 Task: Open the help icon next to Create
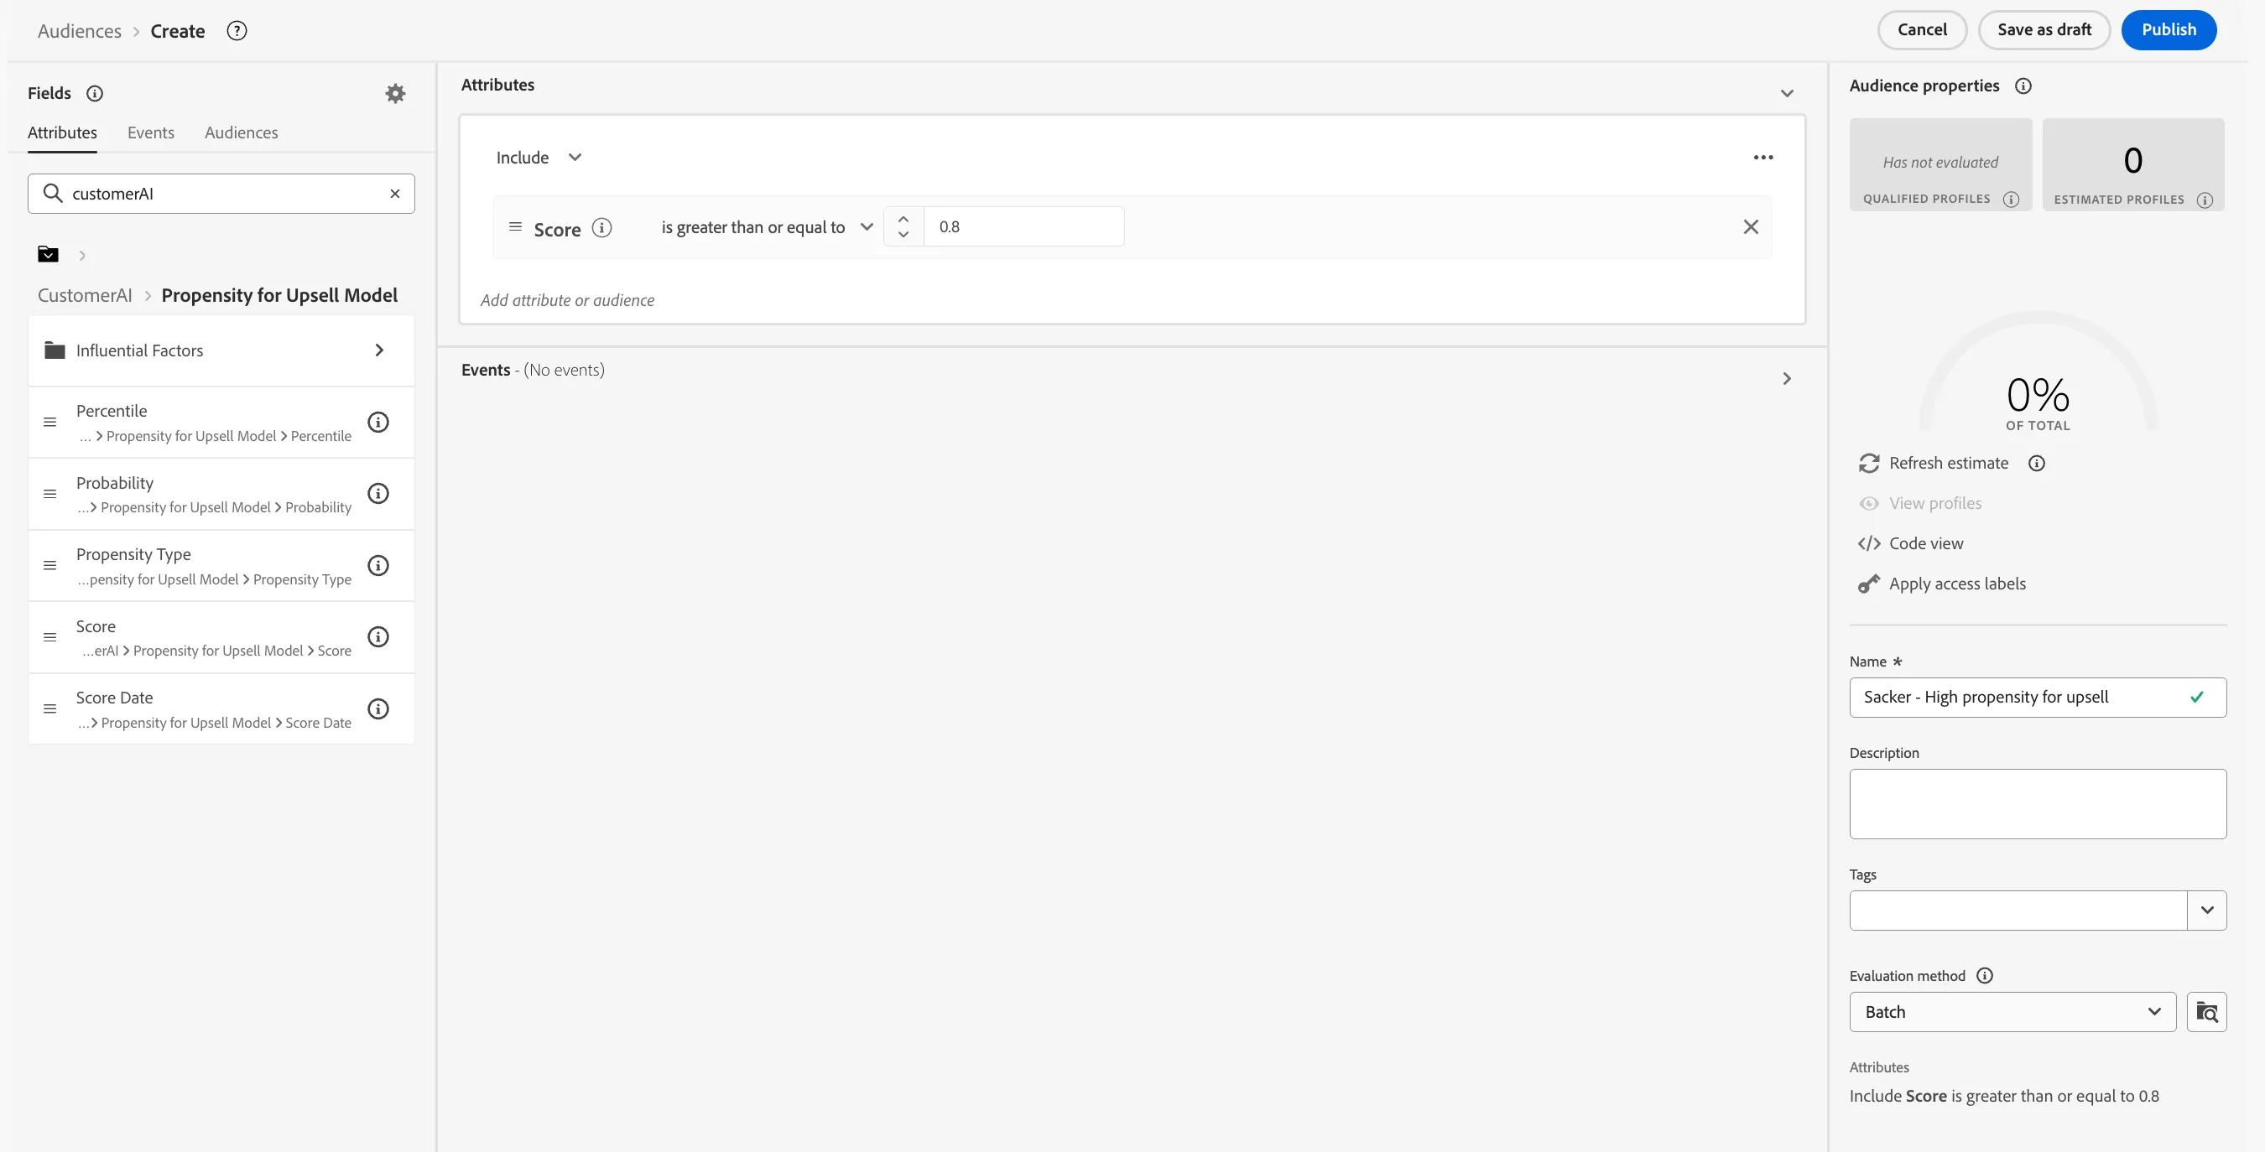(x=237, y=31)
